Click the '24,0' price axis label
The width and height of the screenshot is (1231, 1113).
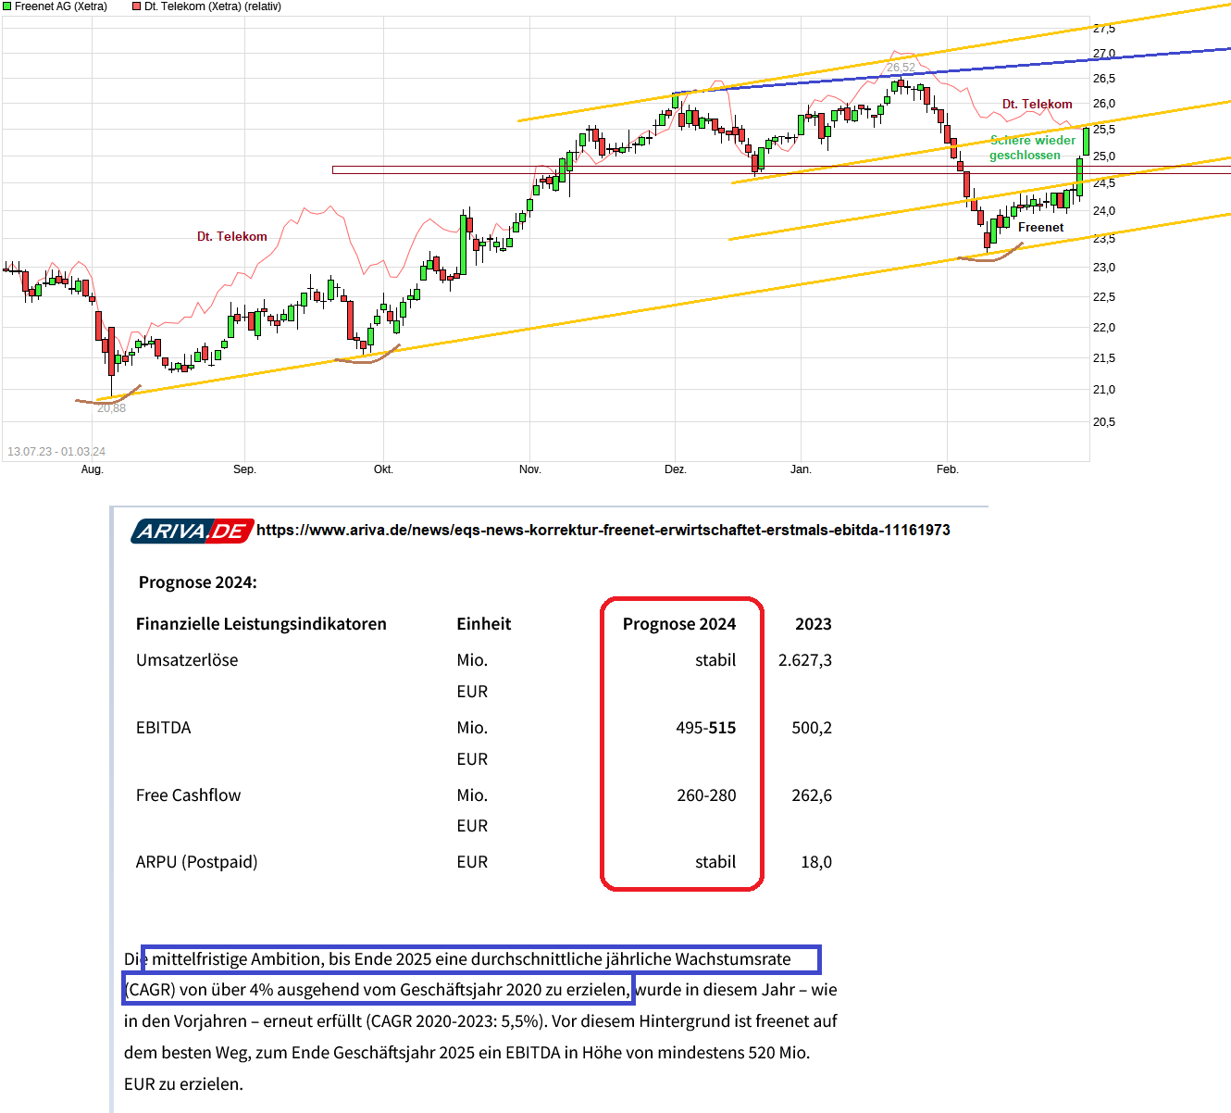(x=1104, y=211)
